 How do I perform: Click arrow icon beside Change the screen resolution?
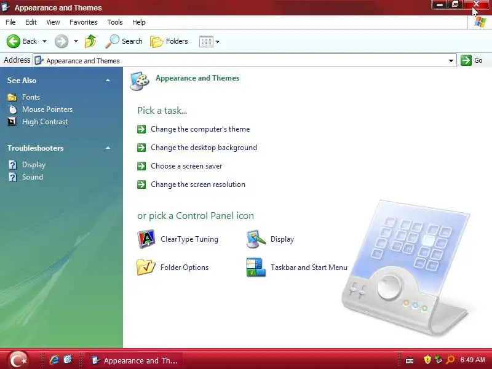click(x=141, y=184)
